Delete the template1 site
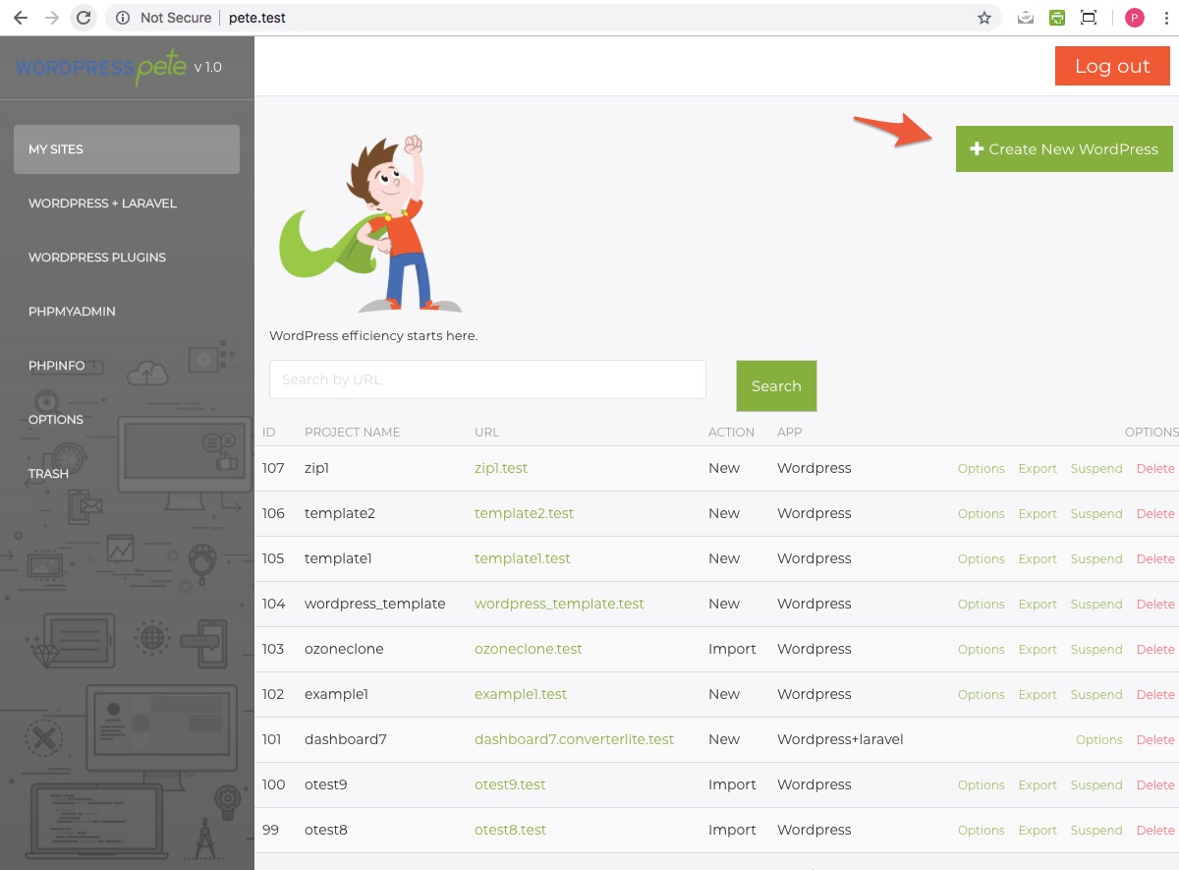 coord(1155,559)
